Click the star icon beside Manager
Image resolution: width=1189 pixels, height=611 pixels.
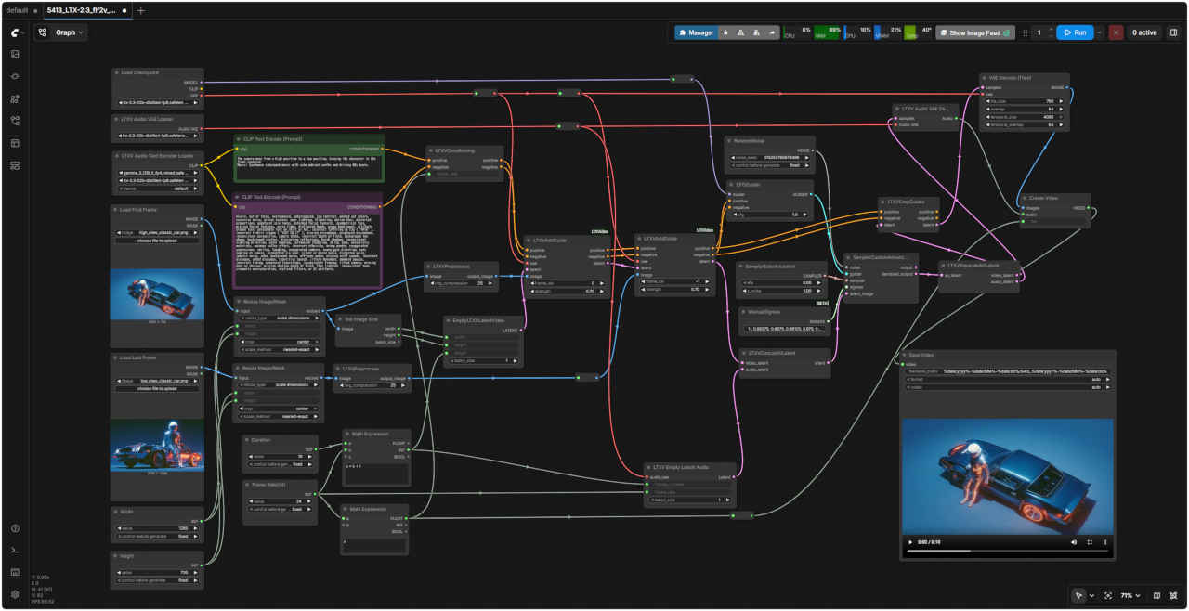click(x=725, y=32)
